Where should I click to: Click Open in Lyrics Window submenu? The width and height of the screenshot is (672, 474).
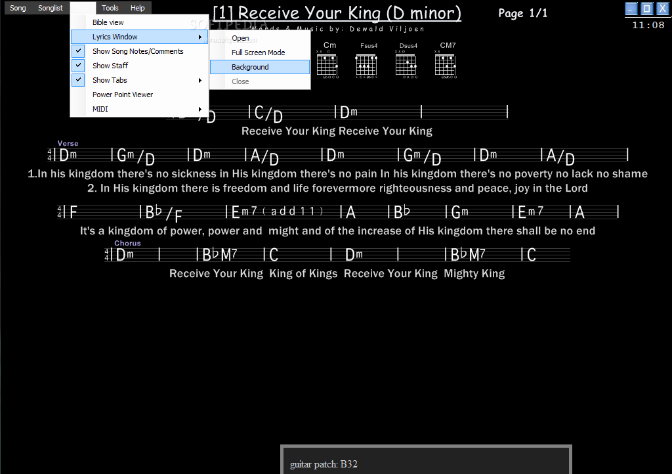(x=260, y=38)
